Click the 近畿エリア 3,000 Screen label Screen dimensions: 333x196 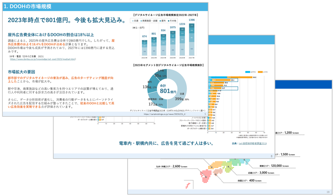261,173
